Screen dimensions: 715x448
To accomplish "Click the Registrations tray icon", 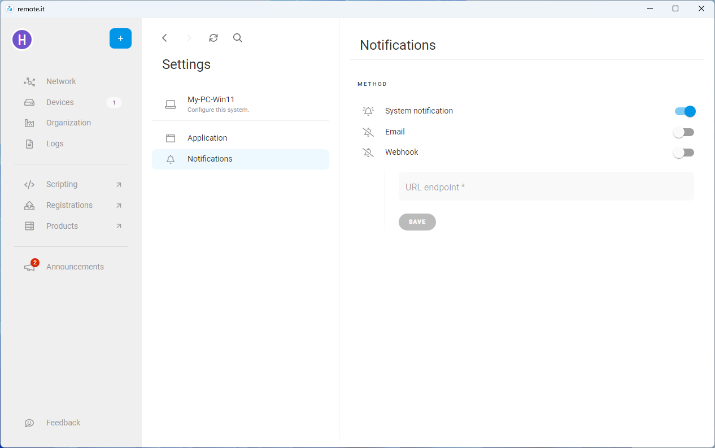I will 29,206.
